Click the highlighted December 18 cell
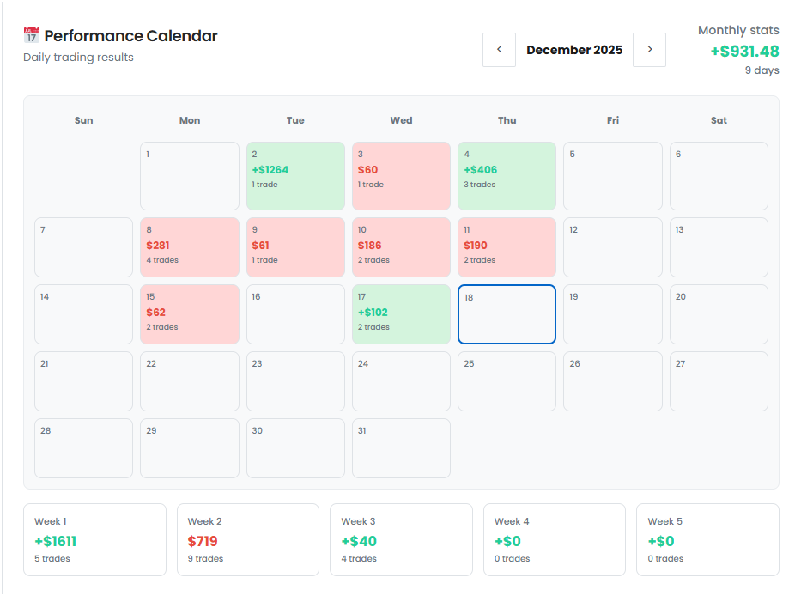The height and width of the screenshot is (596, 801). (507, 314)
